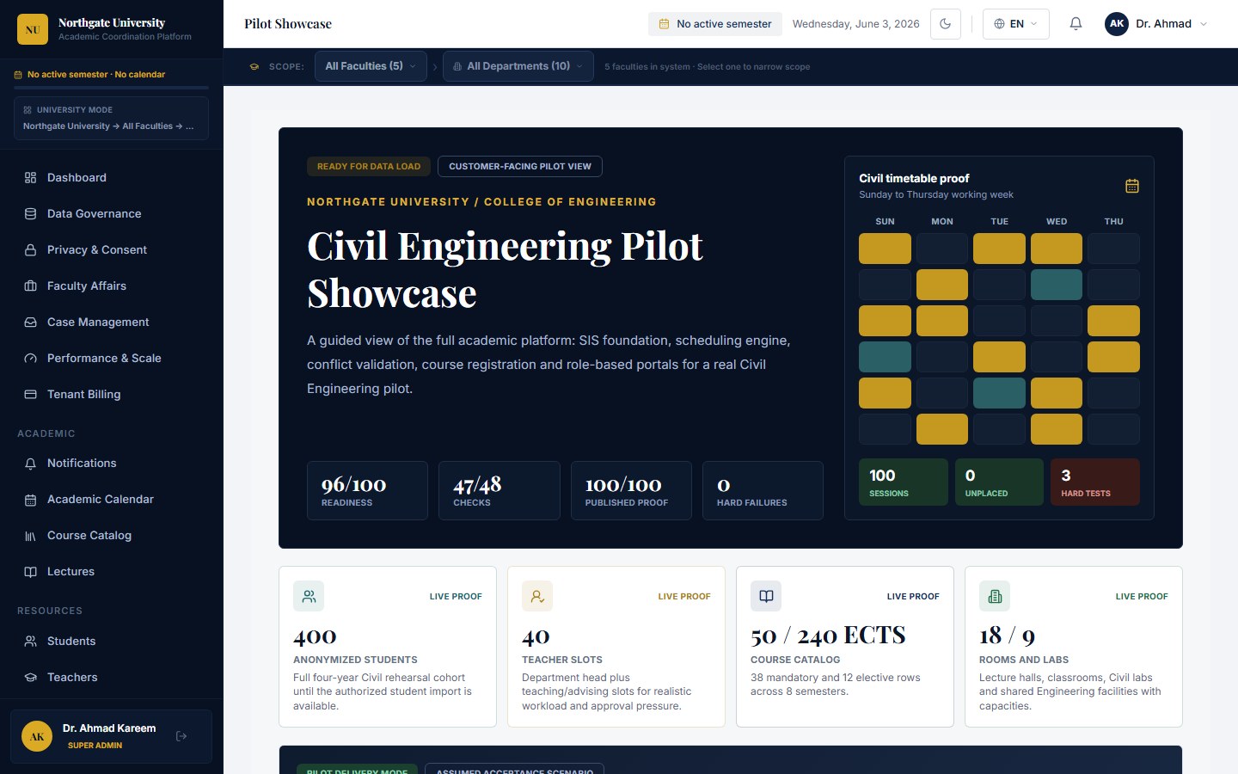Click the Dashboard grid icon
The image size is (1238, 774).
(x=31, y=177)
